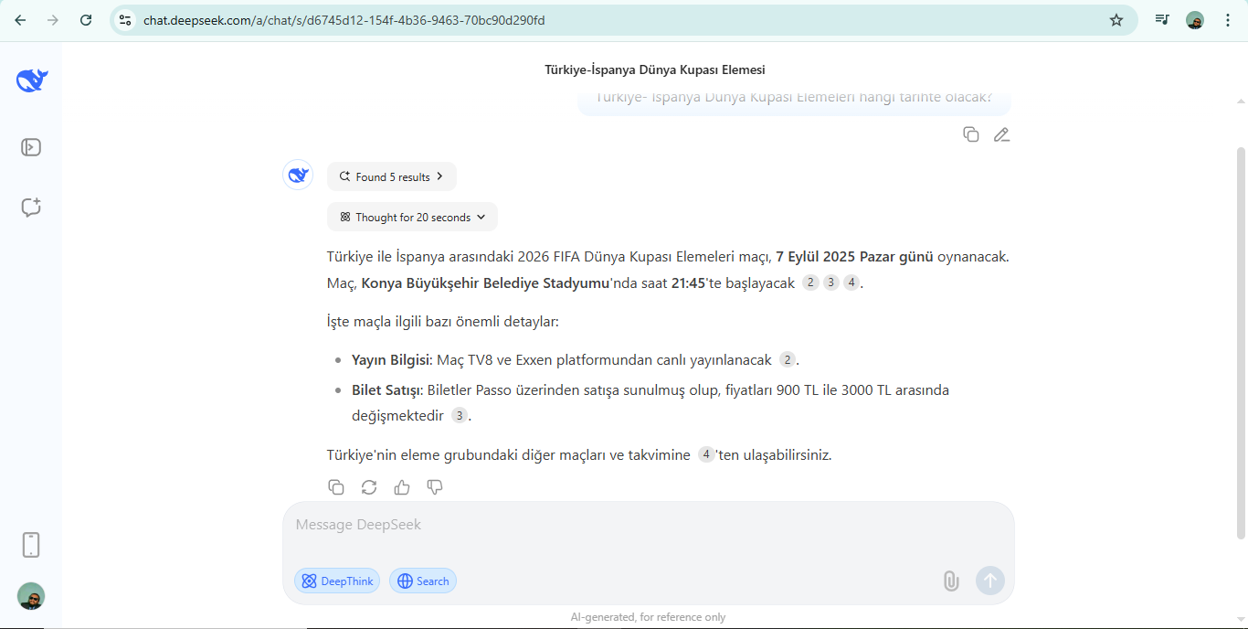
Task: Give thumbs up to the response
Action: [x=402, y=487]
